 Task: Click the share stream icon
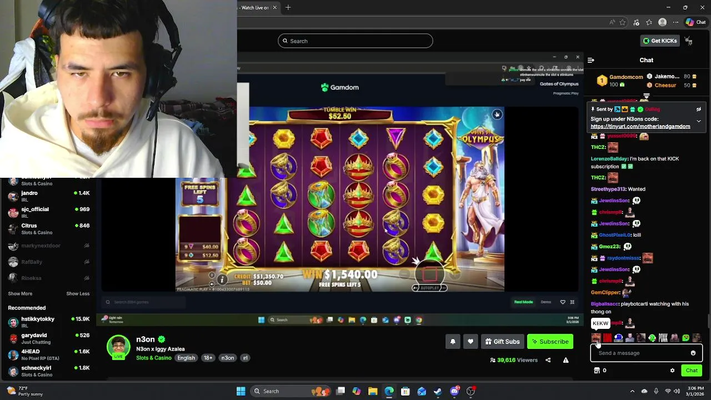point(548,360)
